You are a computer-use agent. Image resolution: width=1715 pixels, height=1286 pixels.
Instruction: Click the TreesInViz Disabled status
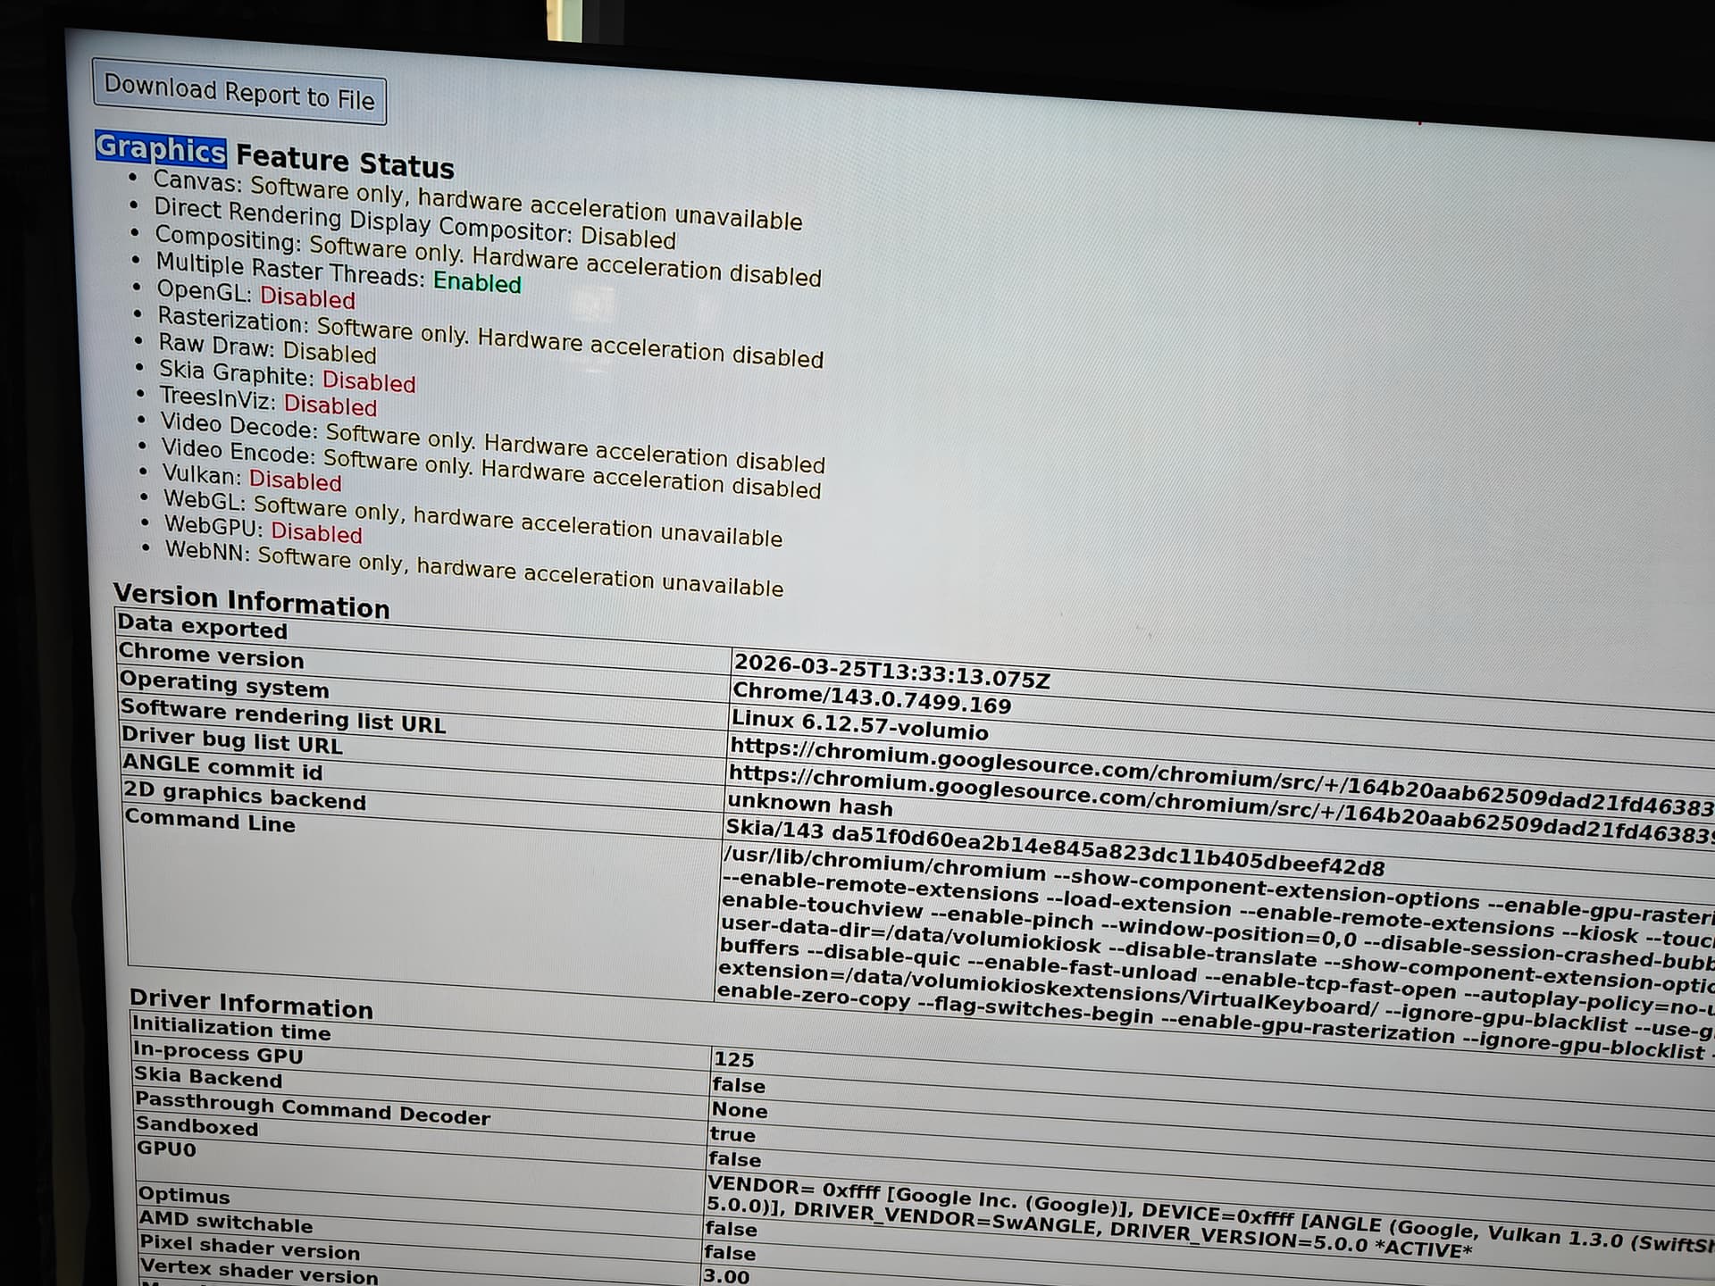330,405
